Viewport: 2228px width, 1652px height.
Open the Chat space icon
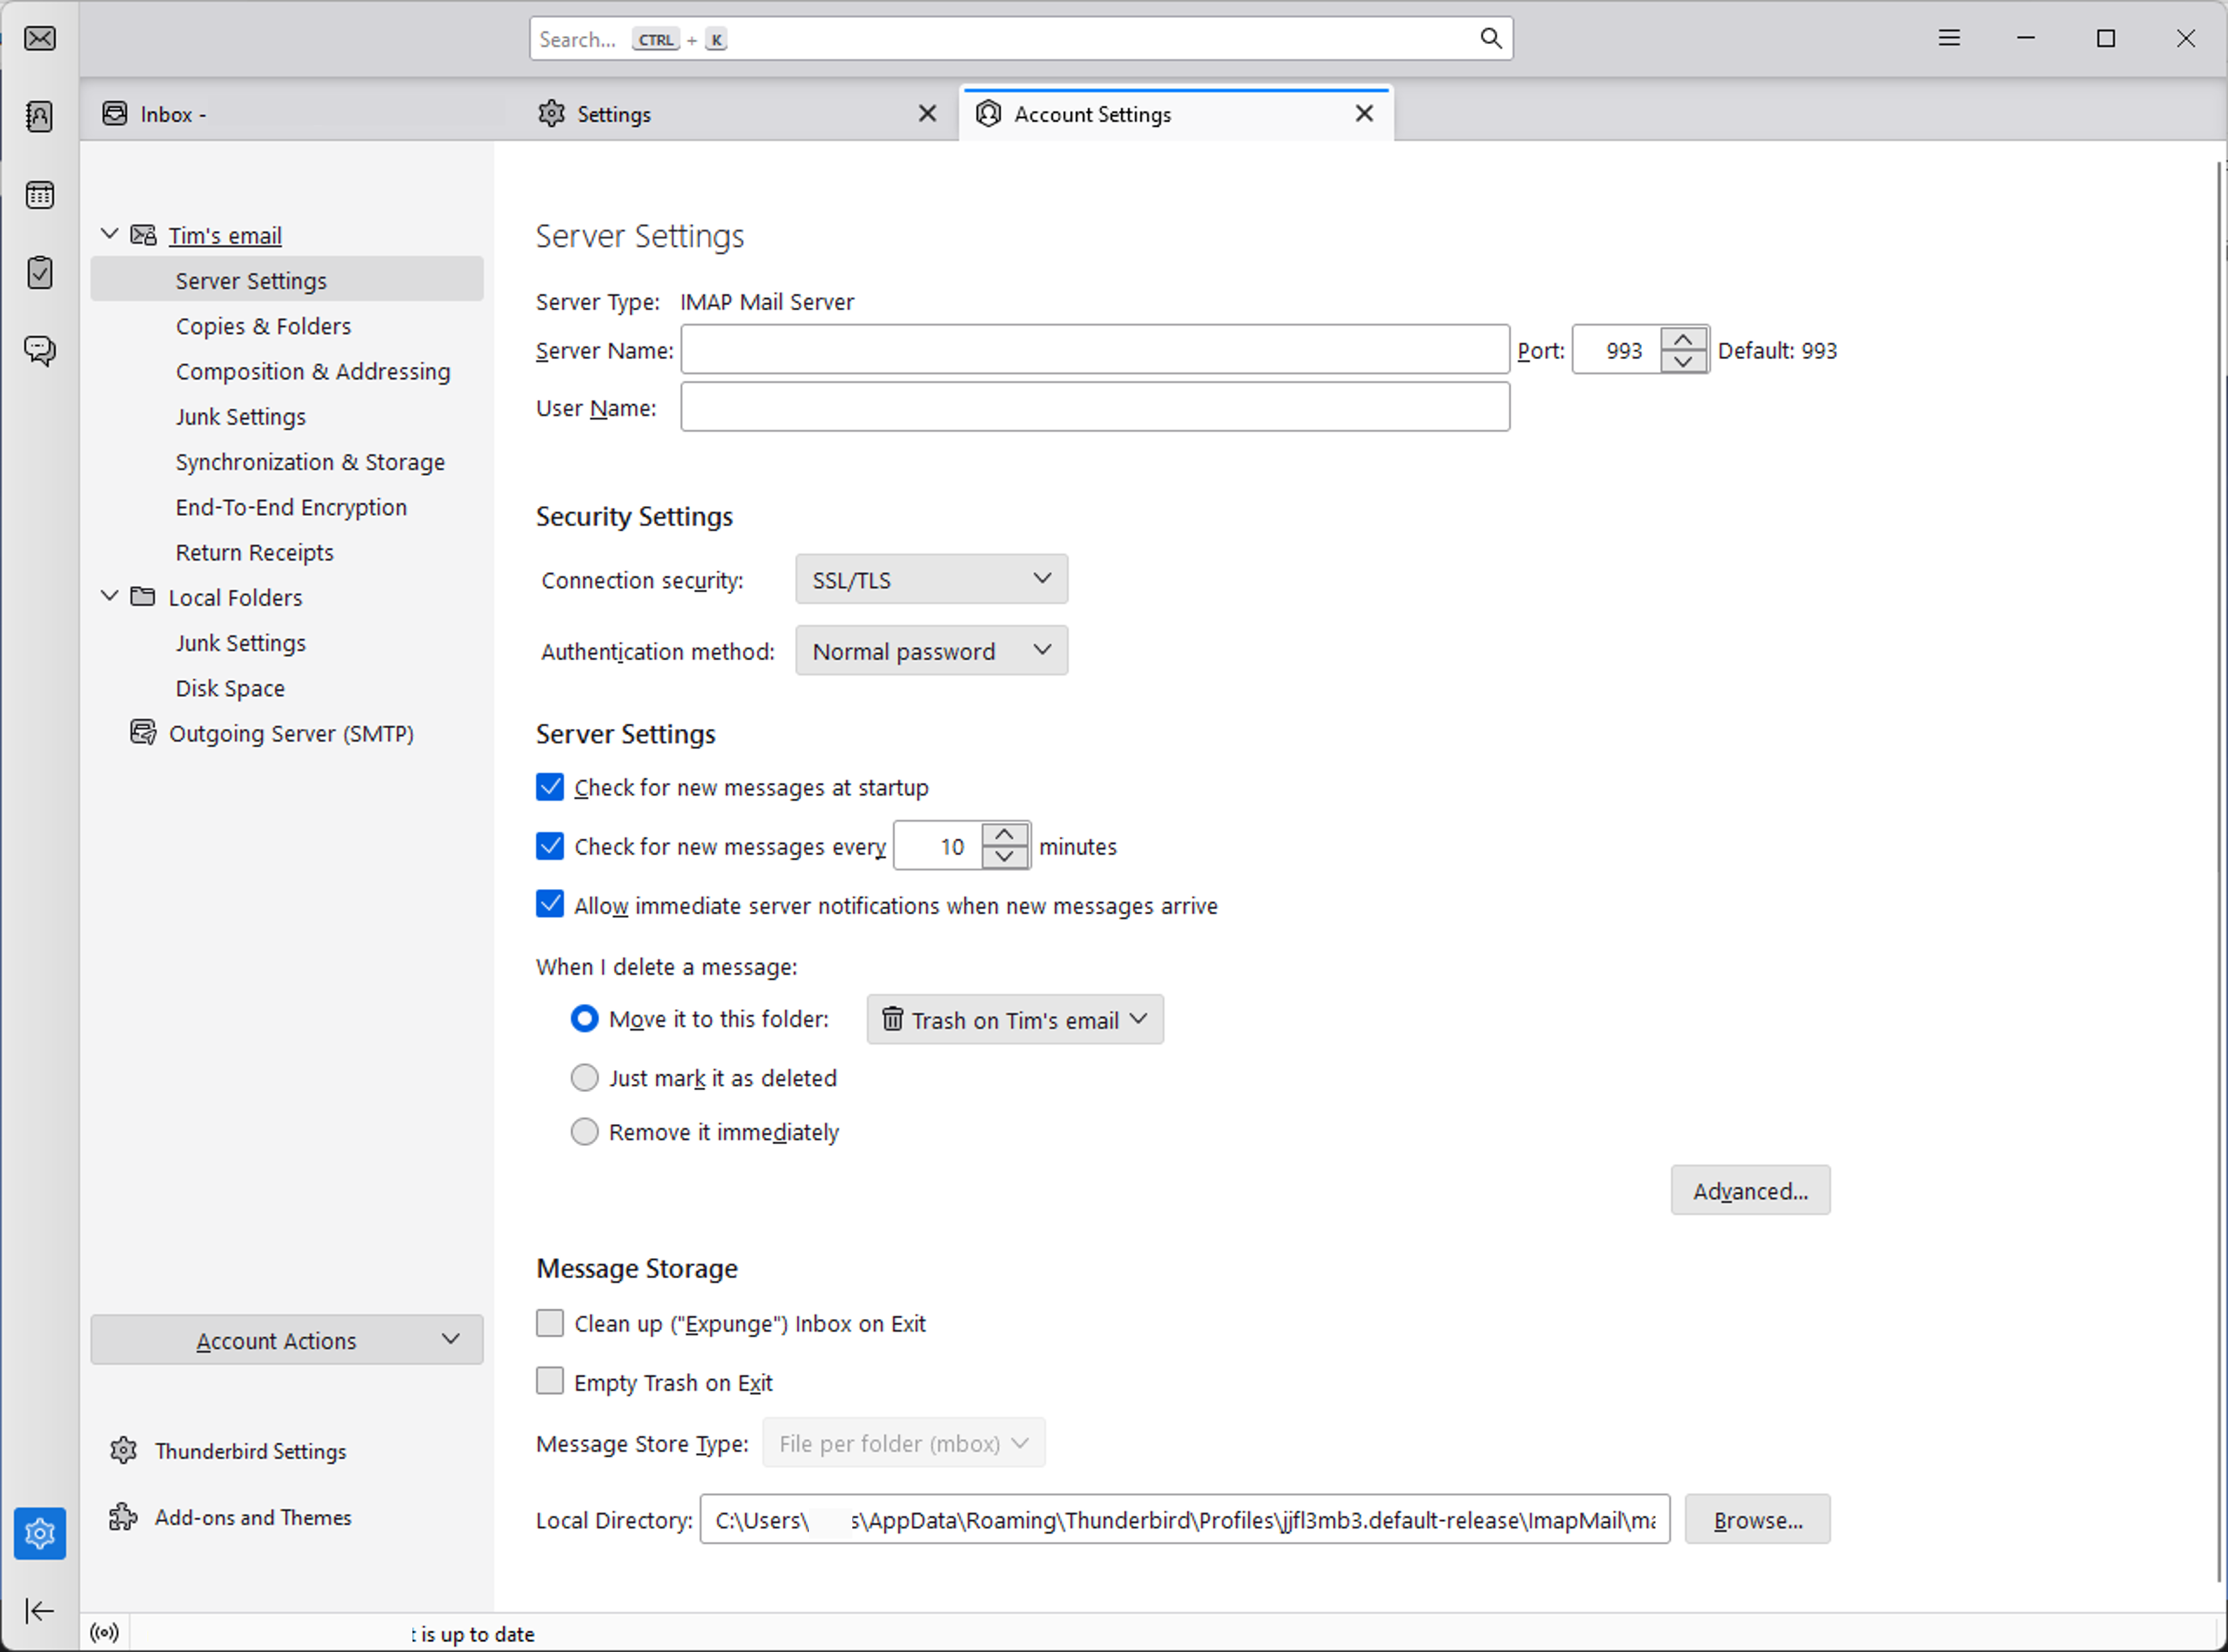click(x=40, y=350)
